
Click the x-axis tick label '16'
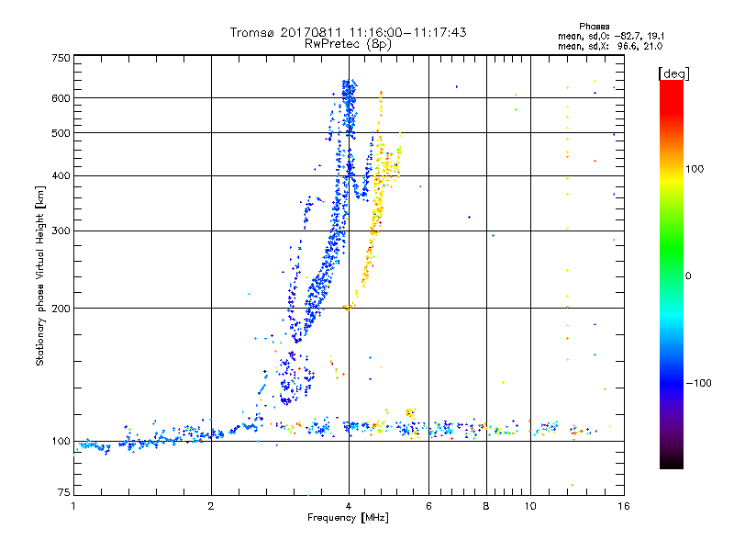pos(624,506)
